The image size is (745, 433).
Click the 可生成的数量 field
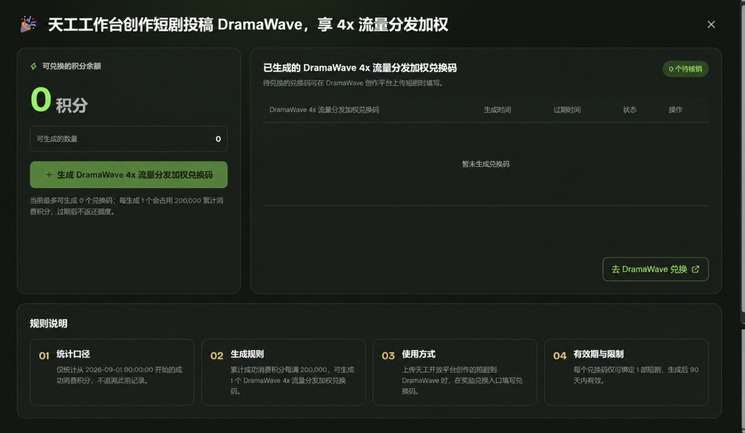pyautogui.click(x=129, y=139)
